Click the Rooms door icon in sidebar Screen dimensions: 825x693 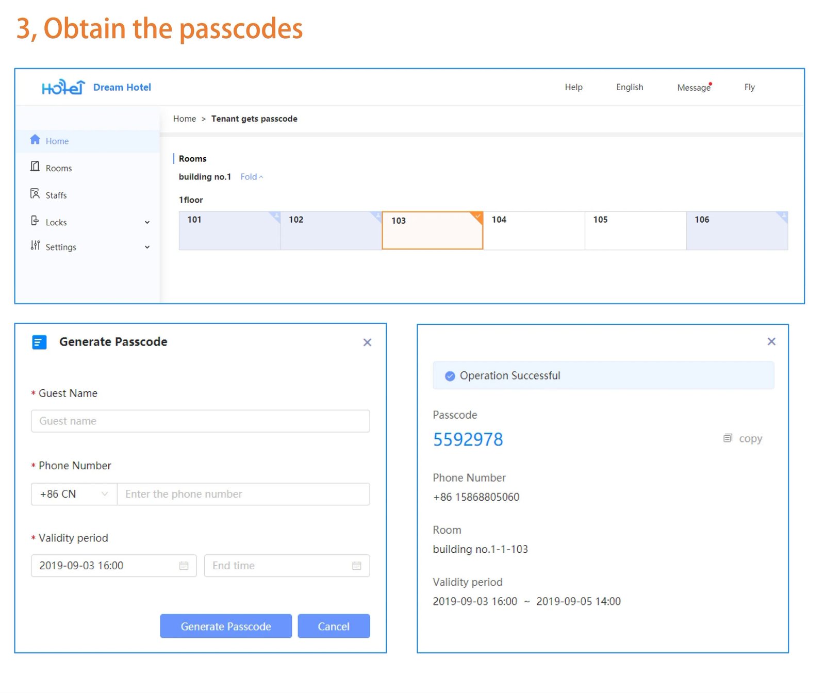coord(35,167)
